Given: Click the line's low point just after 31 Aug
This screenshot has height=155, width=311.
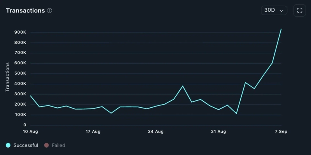Looking at the screenshot, I should tap(236, 114).
